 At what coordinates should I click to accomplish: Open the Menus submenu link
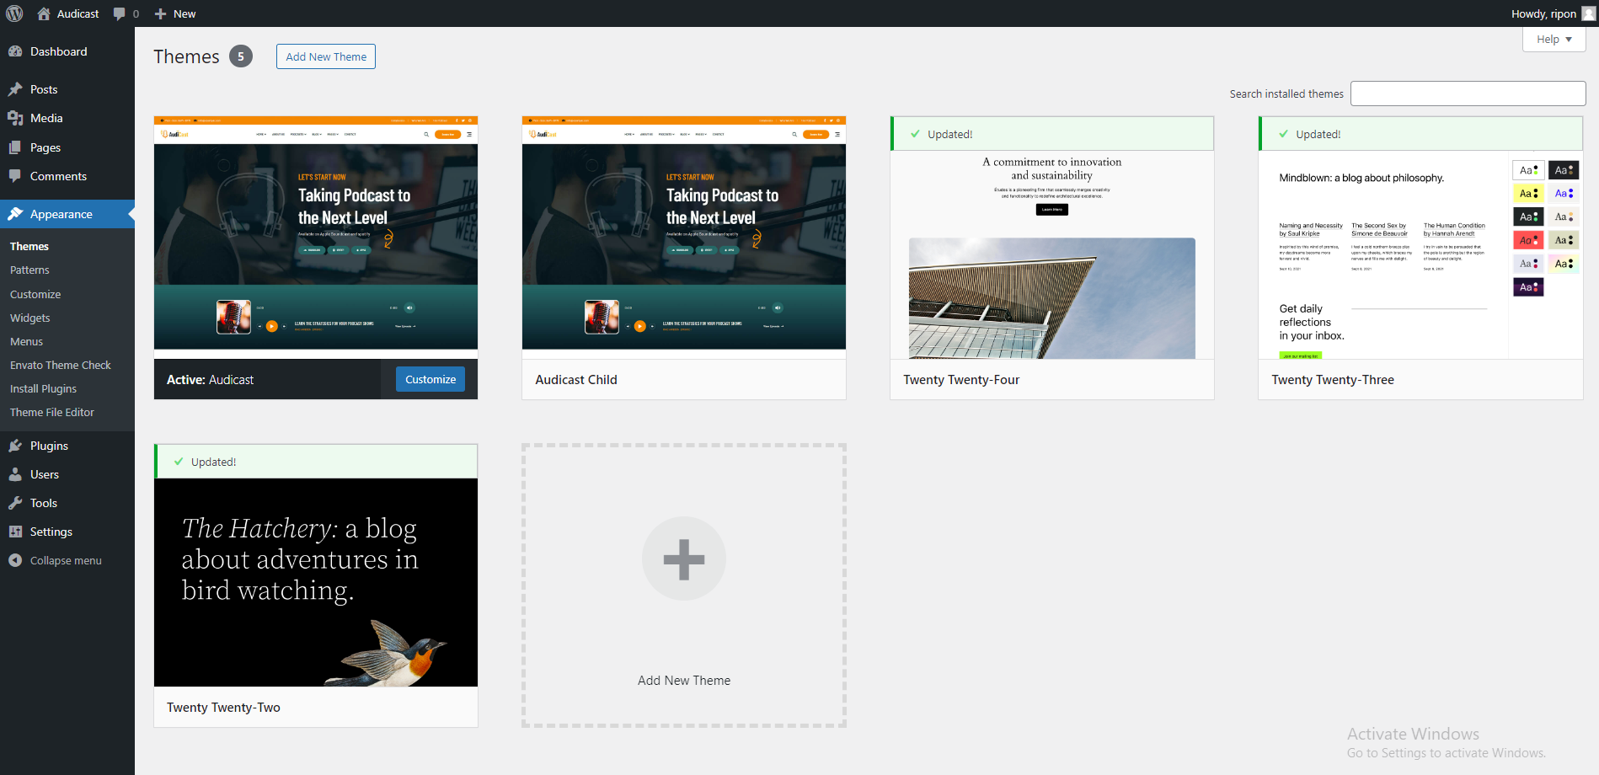(x=26, y=341)
